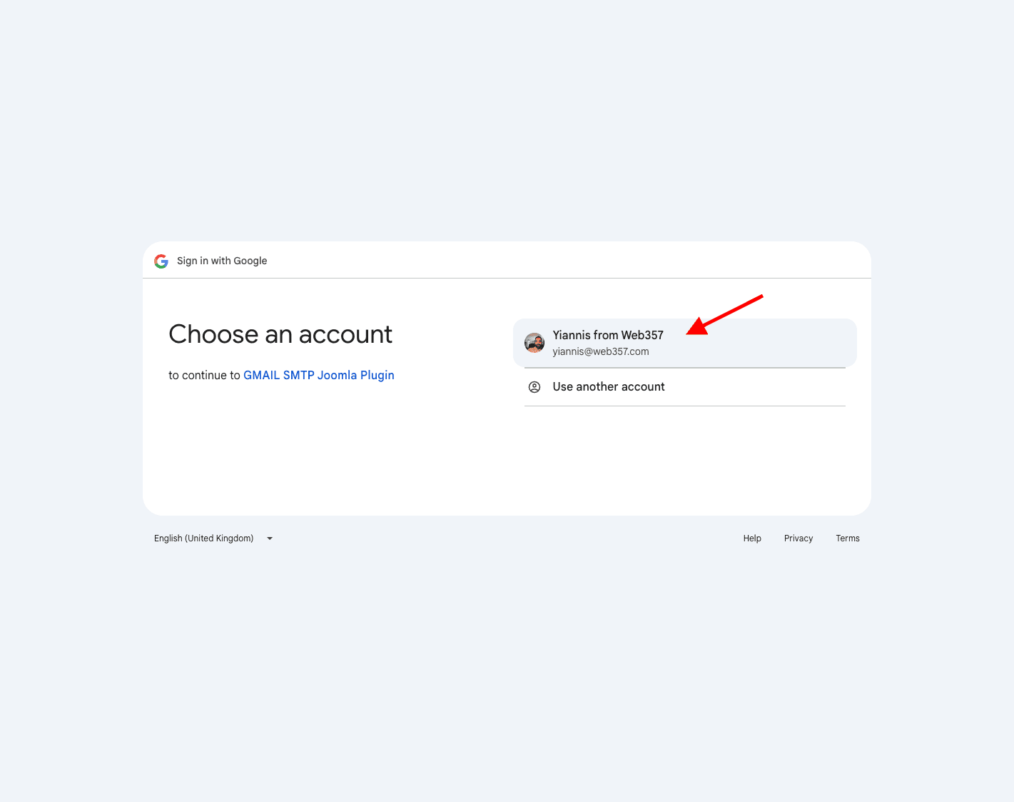Open the Terms link

[x=848, y=538]
